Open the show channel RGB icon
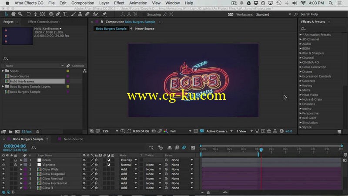 [165, 131]
